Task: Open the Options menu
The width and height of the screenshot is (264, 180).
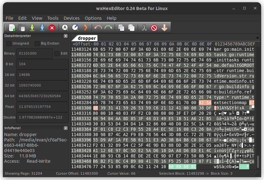Action: click(x=93, y=18)
